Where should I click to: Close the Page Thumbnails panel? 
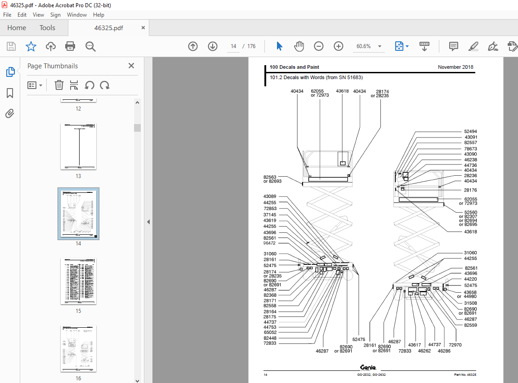(131, 66)
